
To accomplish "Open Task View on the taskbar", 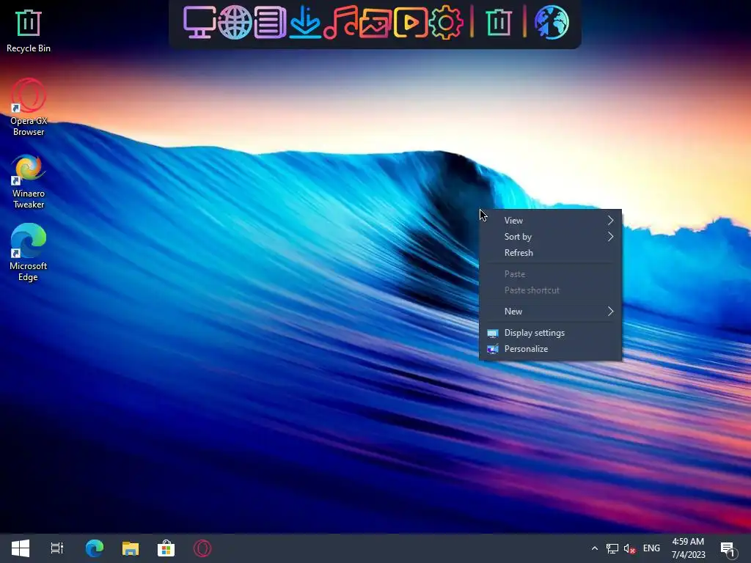I will pyautogui.click(x=57, y=548).
